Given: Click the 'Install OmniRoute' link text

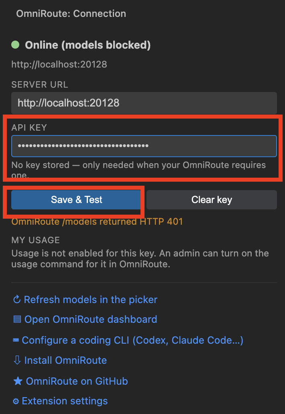Looking at the screenshot, I should click(65, 360).
